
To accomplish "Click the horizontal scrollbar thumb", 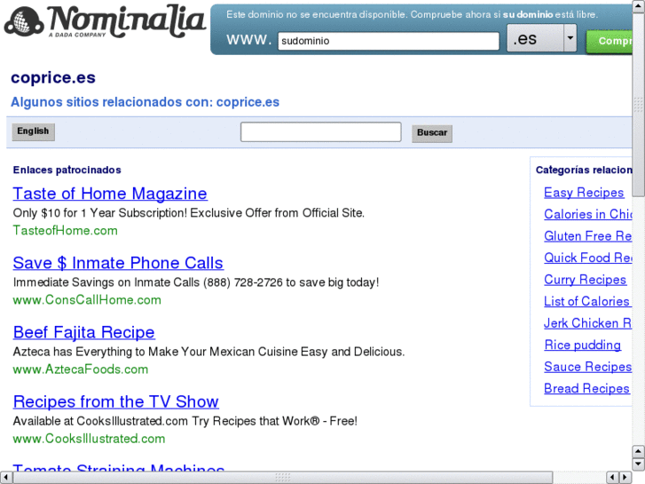I will (283, 477).
